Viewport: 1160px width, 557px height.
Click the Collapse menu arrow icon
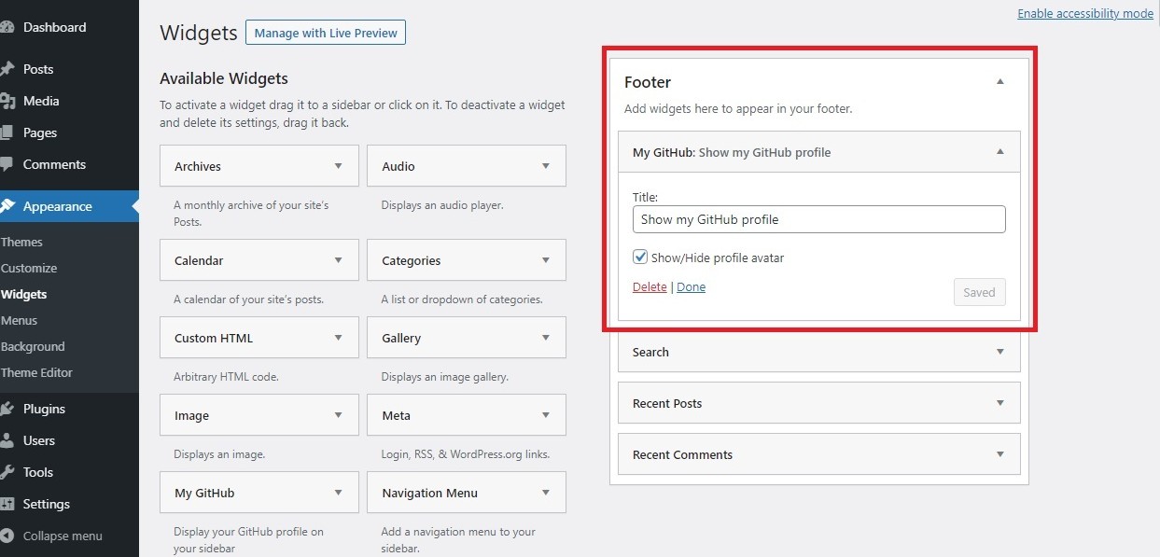pos(7,536)
